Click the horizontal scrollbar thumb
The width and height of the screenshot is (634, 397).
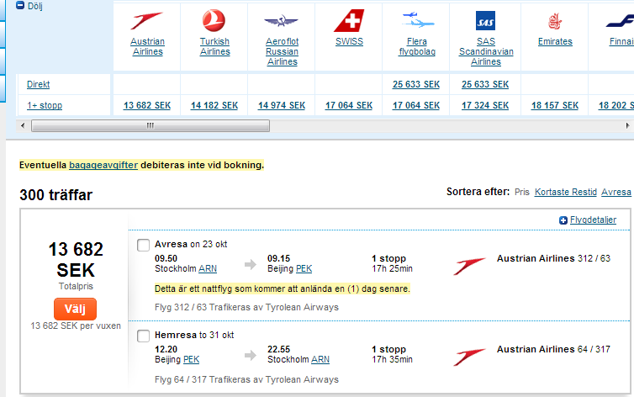tap(151, 125)
